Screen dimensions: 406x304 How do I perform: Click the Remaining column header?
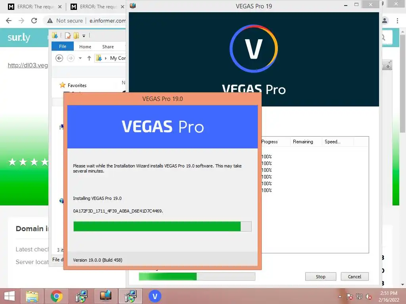point(306,142)
